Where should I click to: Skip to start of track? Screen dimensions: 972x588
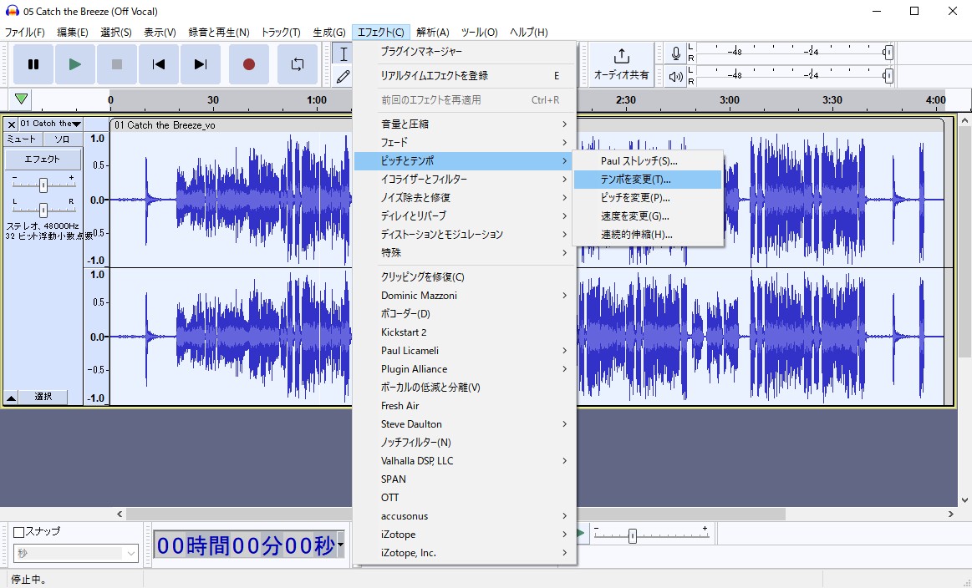(159, 64)
